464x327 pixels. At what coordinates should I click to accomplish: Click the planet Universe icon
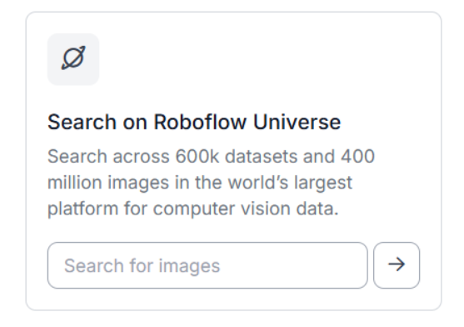pyautogui.click(x=73, y=58)
